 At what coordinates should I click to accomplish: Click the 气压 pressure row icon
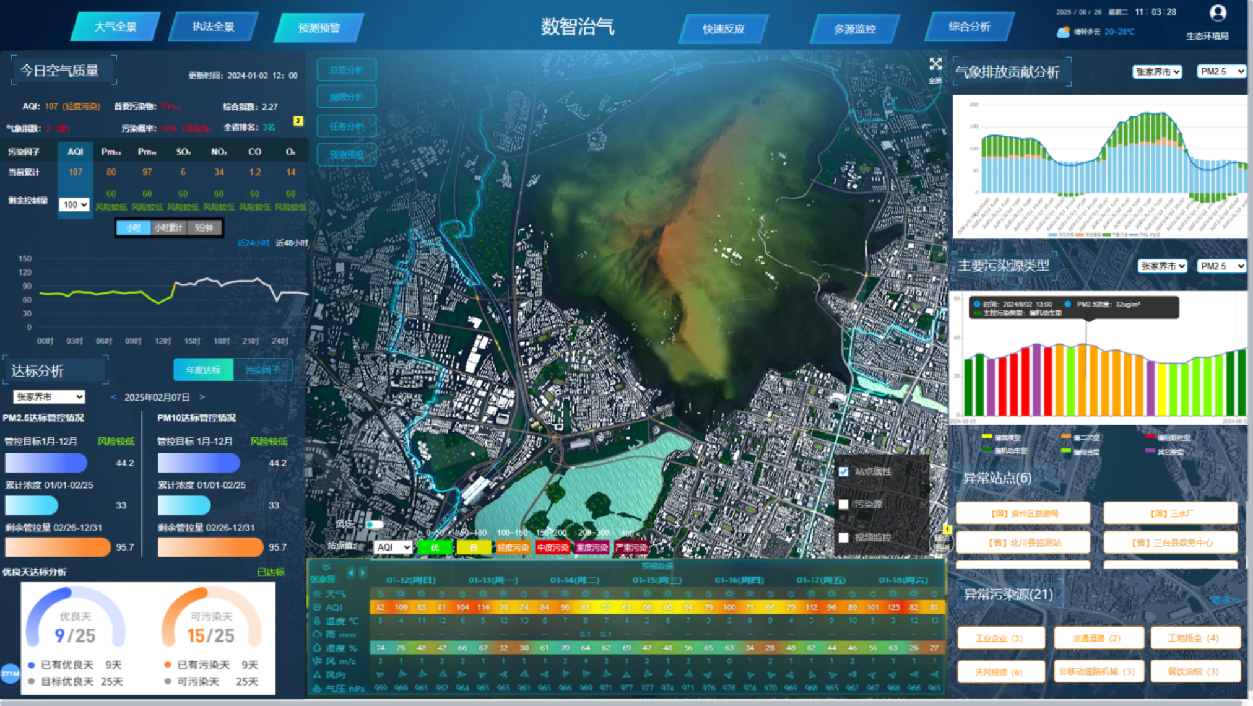(317, 688)
